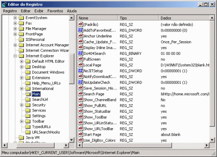The width and height of the screenshot is (217, 157).
Task: Click the Java VM folder icon
Action: pyautogui.click(x=21, y=137)
